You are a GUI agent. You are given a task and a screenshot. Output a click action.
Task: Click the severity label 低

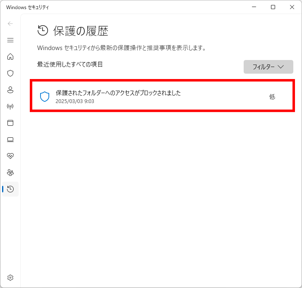pyautogui.click(x=272, y=96)
